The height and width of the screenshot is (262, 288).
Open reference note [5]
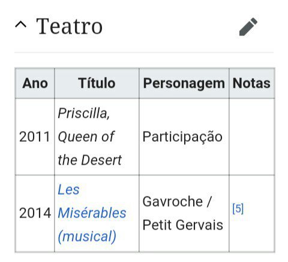[238, 209]
